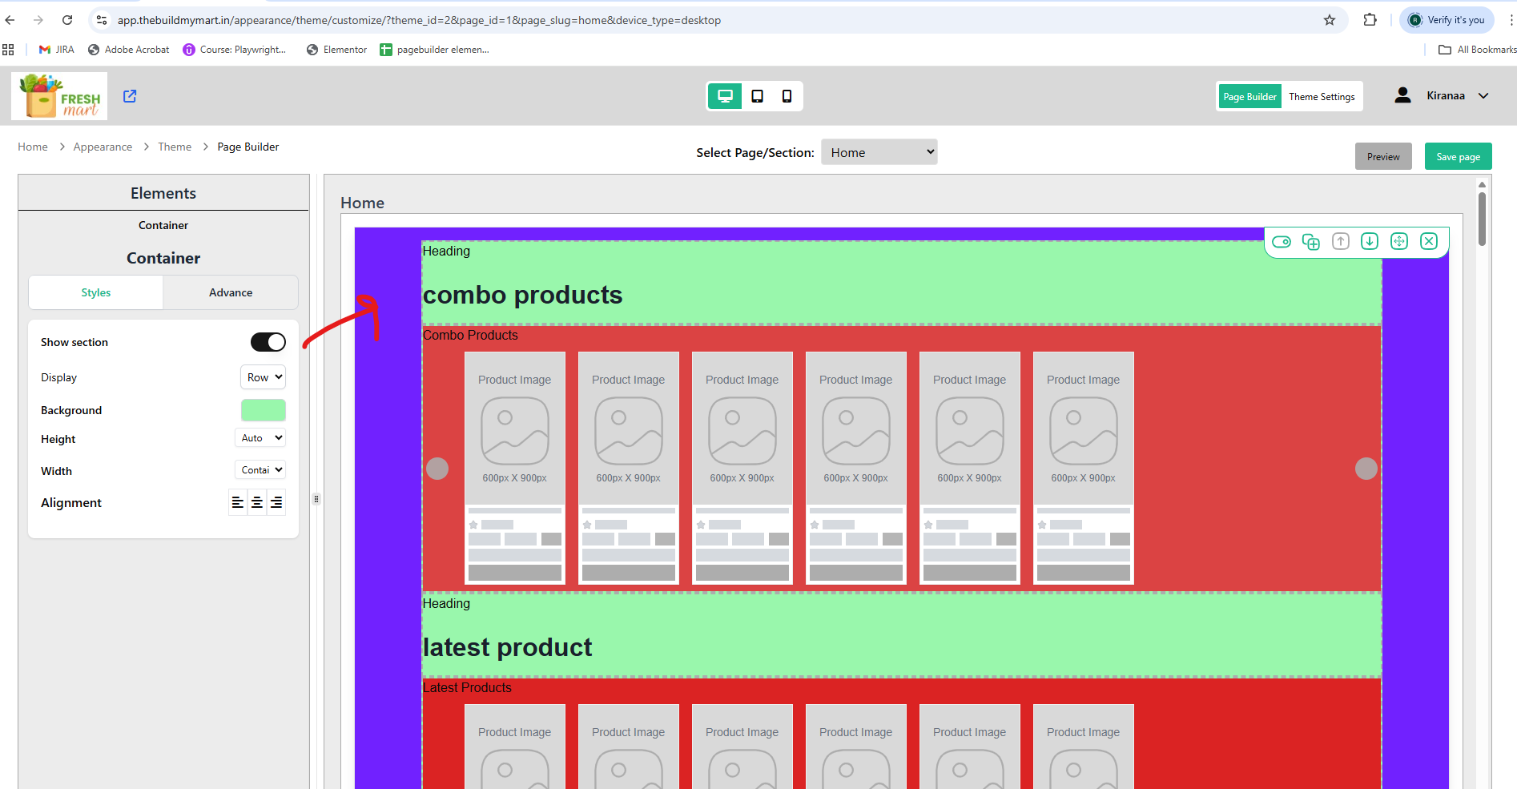The width and height of the screenshot is (1517, 789).
Task: Click the drag-move handle icon
Action: 1399,241
